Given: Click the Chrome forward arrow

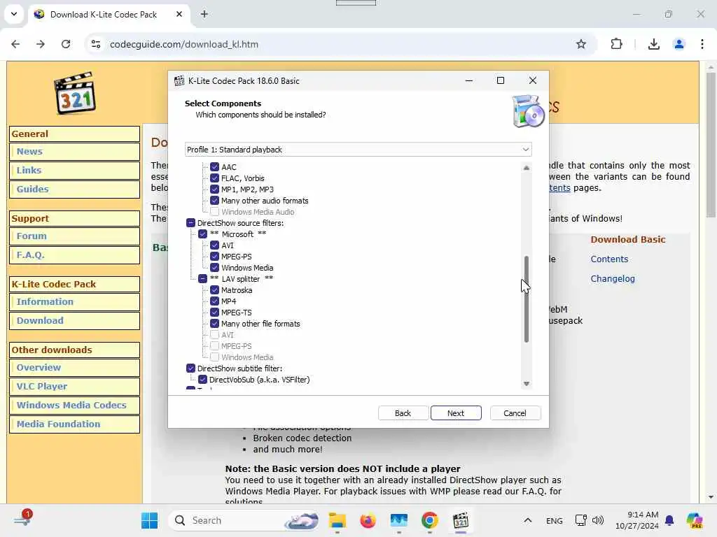Looking at the screenshot, I should coord(41,44).
